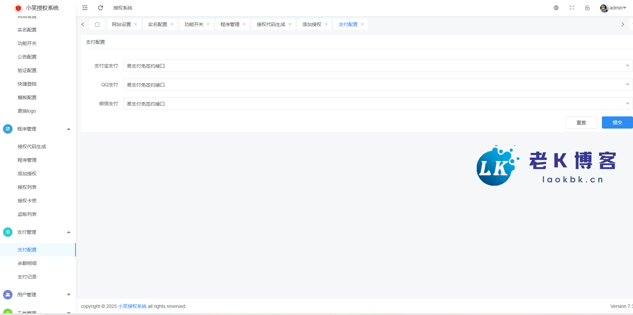Open 模板配置 in the sidebar
Screen dimensions: 633x315
27,97
